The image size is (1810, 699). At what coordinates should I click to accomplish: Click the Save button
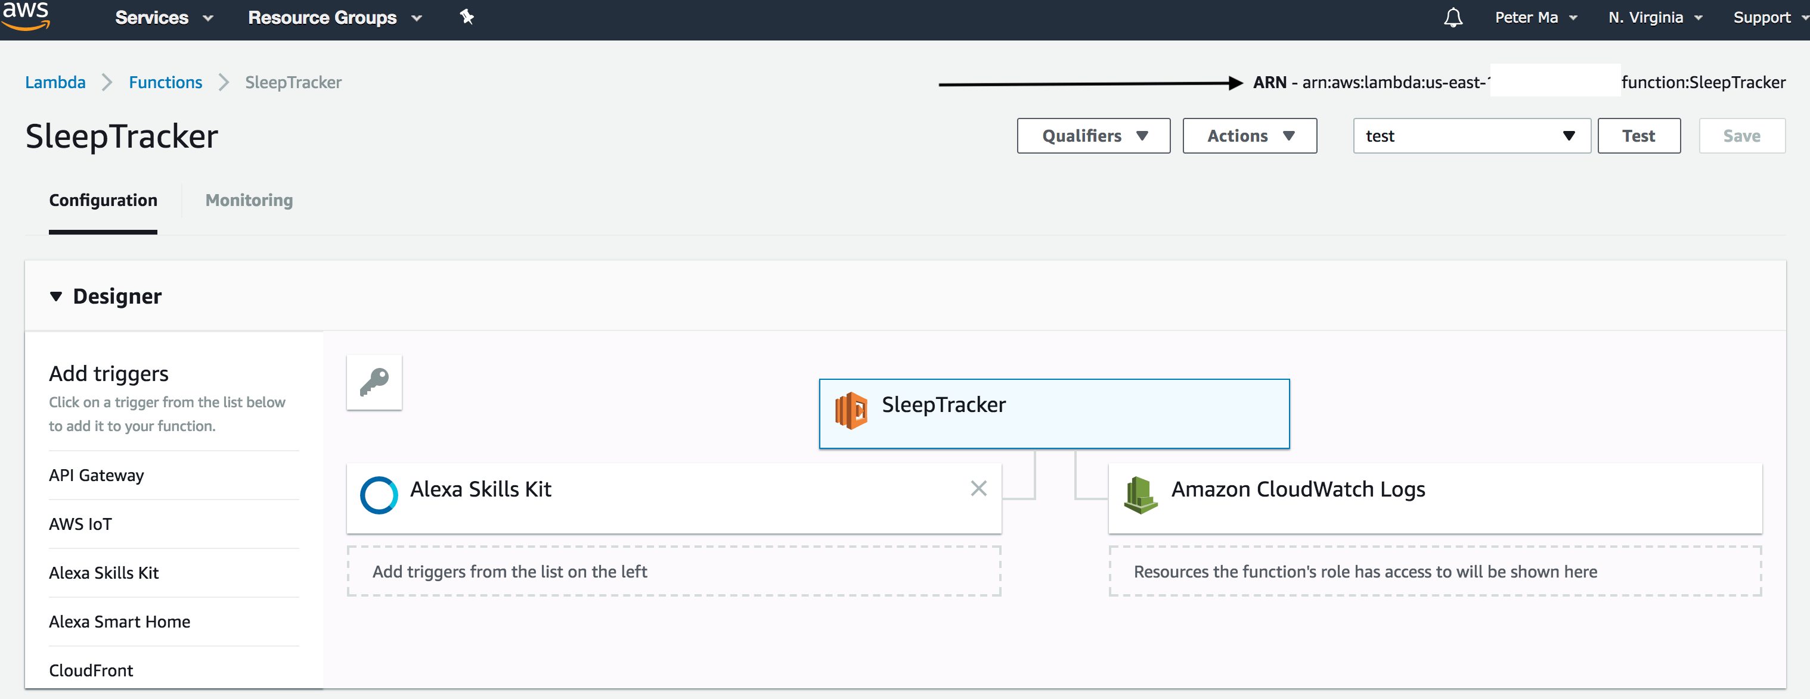[1741, 136]
